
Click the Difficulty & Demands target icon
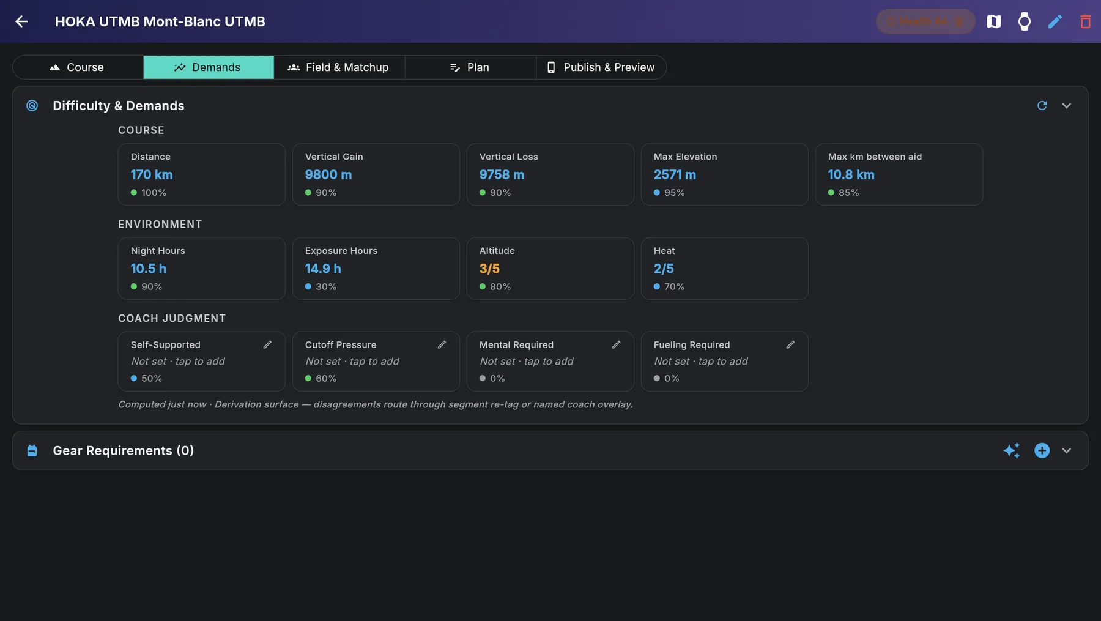coord(32,106)
